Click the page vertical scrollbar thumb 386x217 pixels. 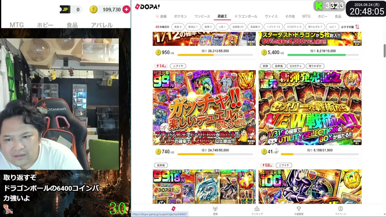[384, 51]
